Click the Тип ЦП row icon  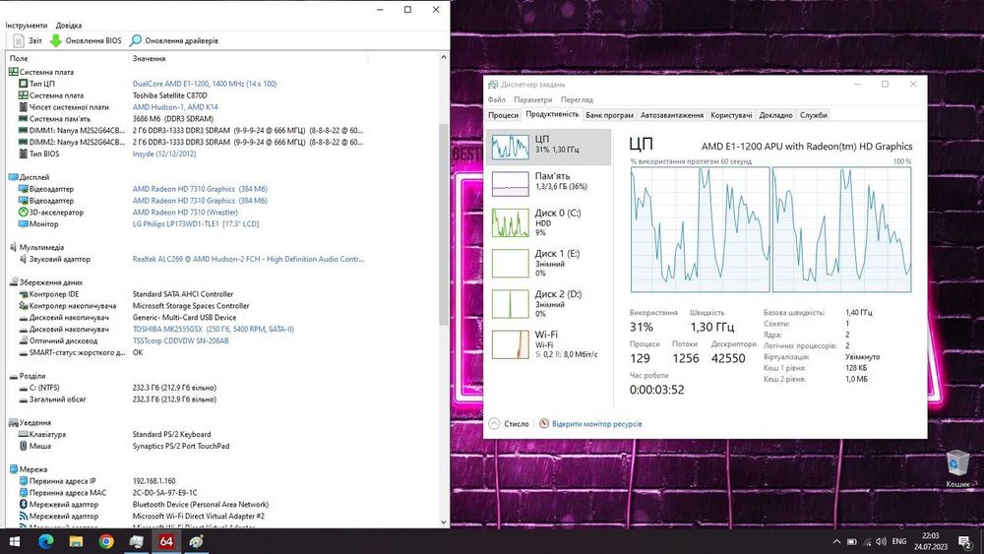[x=24, y=84]
